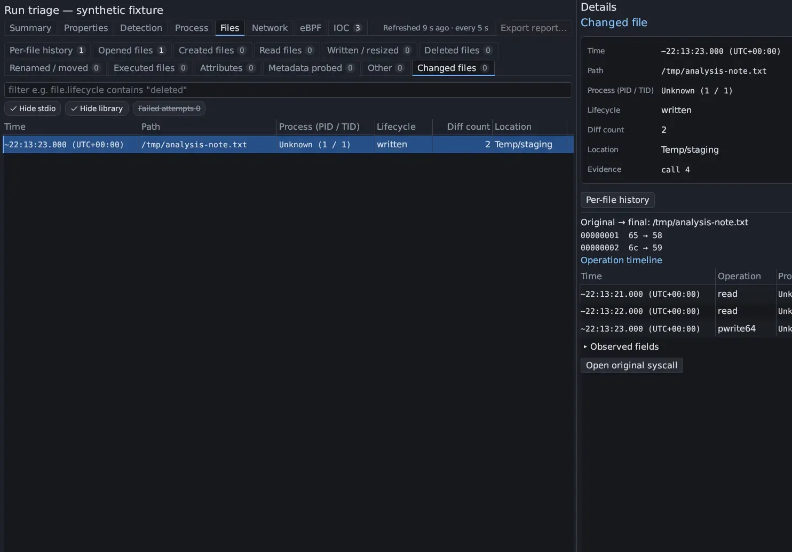Show Read files sub-tab
This screenshot has height=552, width=792.
(287, 50)
